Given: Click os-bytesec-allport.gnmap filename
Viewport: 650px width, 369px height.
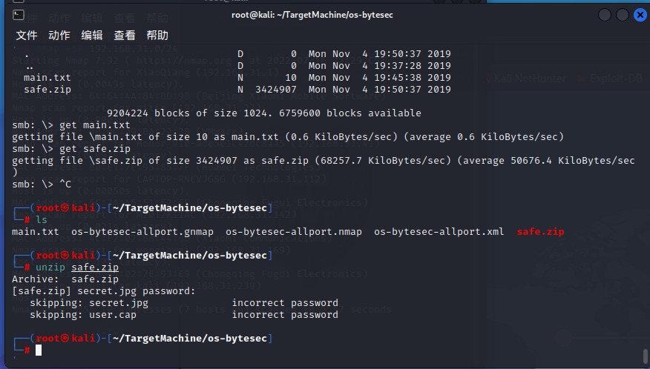Looking at the screenshot, I should click(x=142, y=232).
